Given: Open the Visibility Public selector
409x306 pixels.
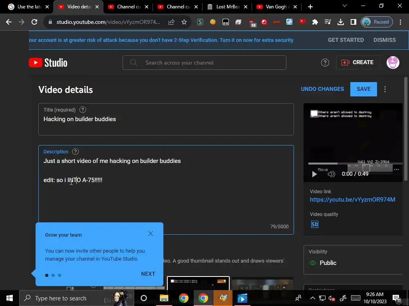Looking at the screenshot, I should [x=353, y=260].
